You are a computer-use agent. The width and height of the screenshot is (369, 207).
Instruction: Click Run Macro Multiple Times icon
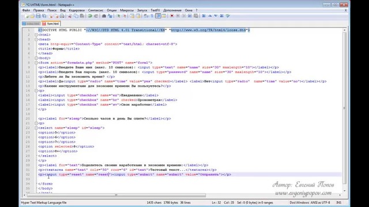(x=190, y=16)
